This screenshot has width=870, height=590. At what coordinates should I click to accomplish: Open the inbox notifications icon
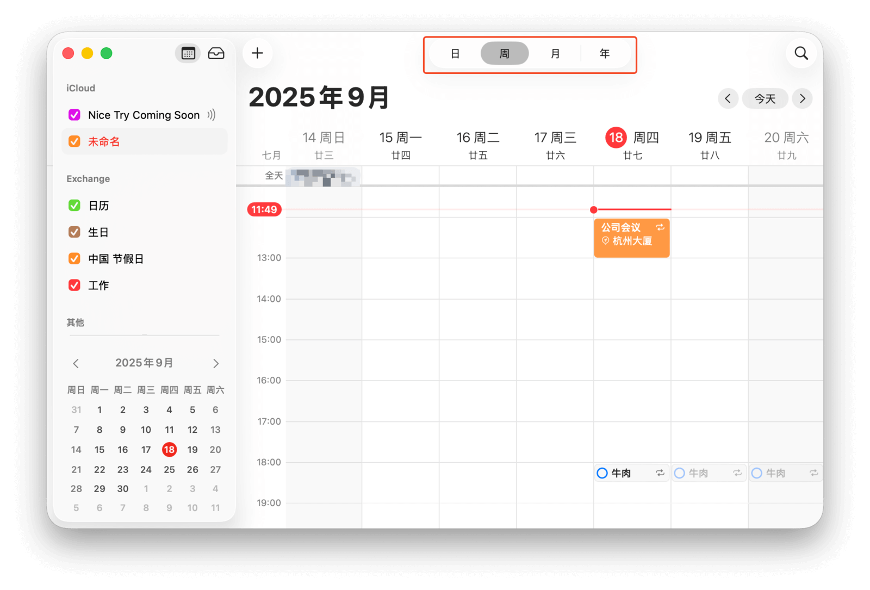click(x=216, y=53)
